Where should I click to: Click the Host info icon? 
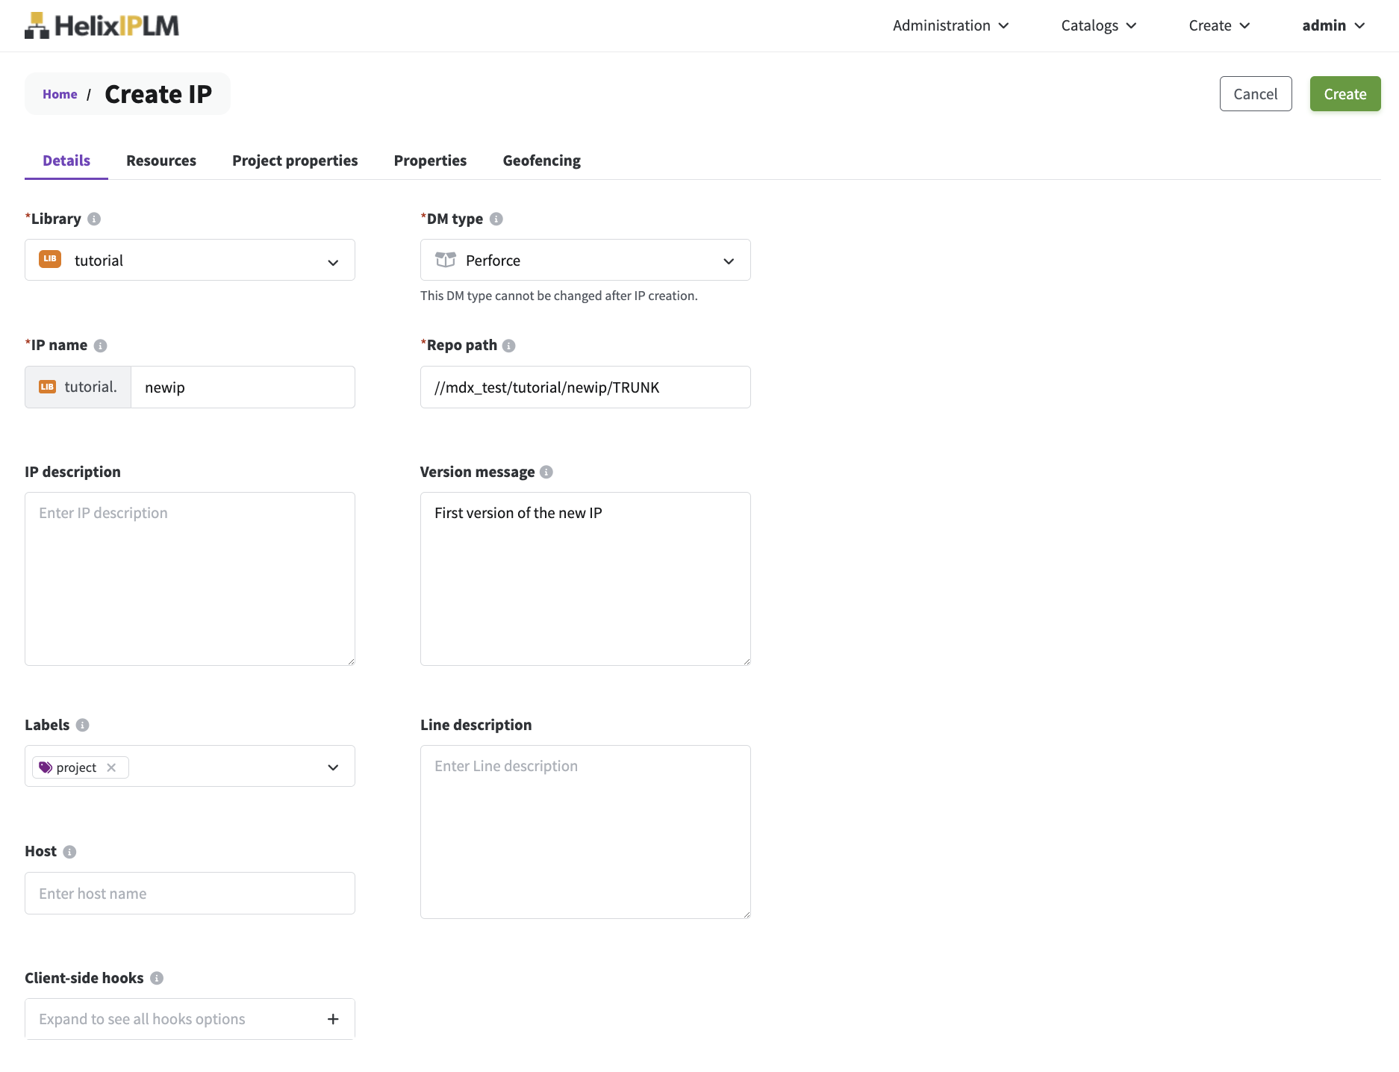point(69,852)
